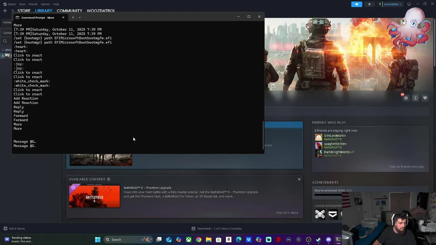Click Add a Game button
The height and width of the screenshot is (245, 436).
pyautogui.click(x=14, y=229)
